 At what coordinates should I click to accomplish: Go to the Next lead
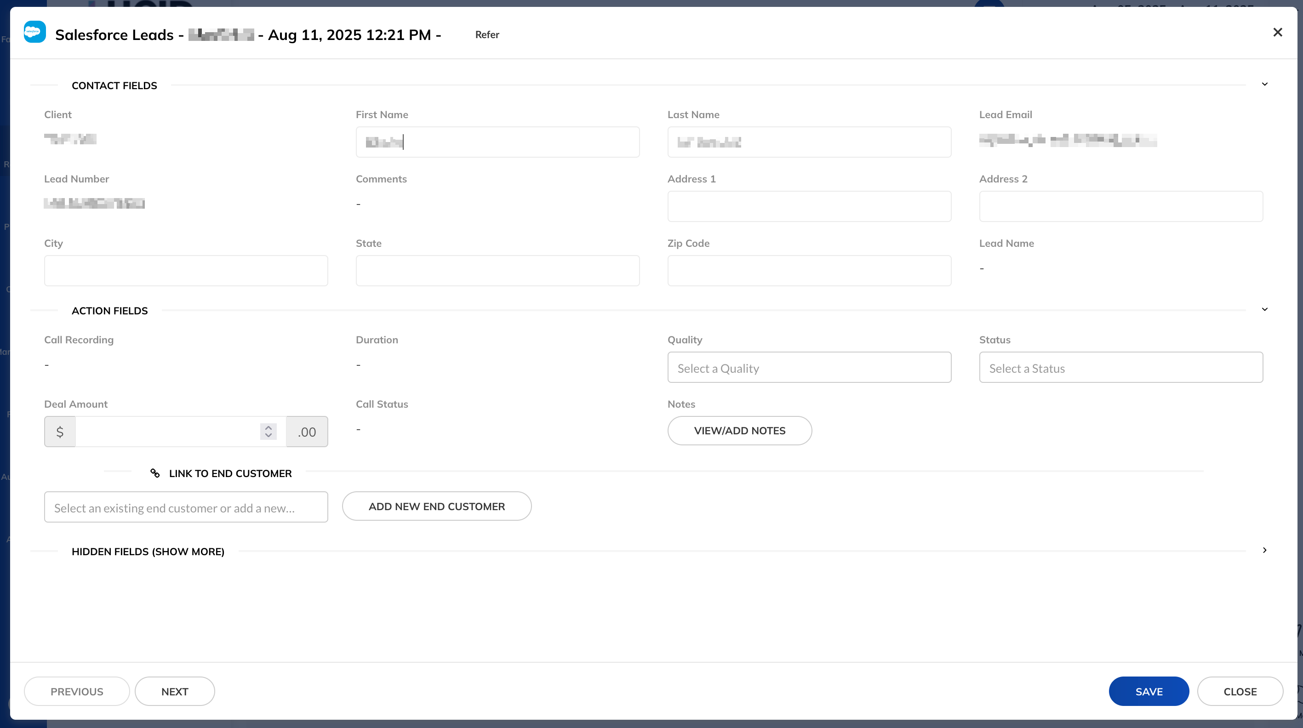tap(175, 691)
